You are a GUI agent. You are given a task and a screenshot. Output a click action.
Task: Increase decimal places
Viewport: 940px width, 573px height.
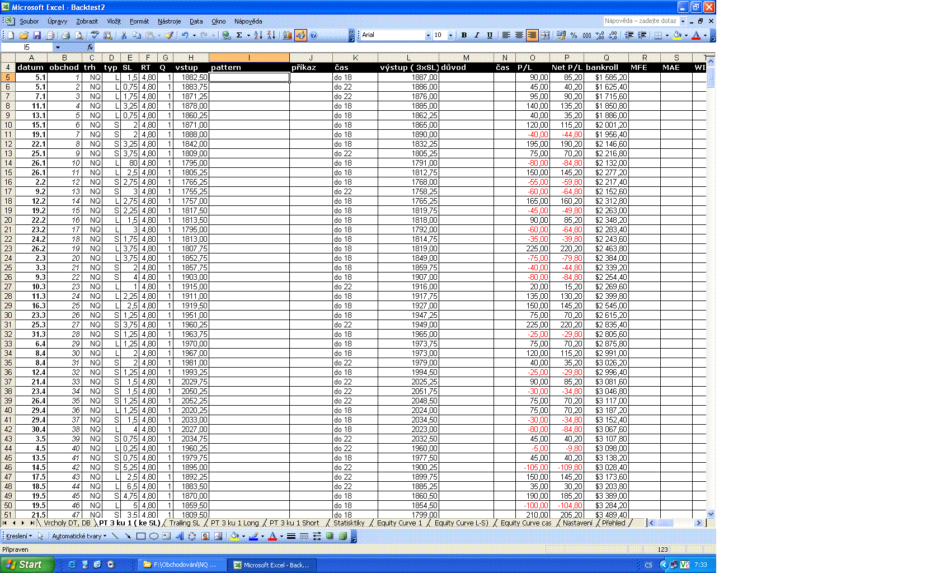tap(600, 35)
